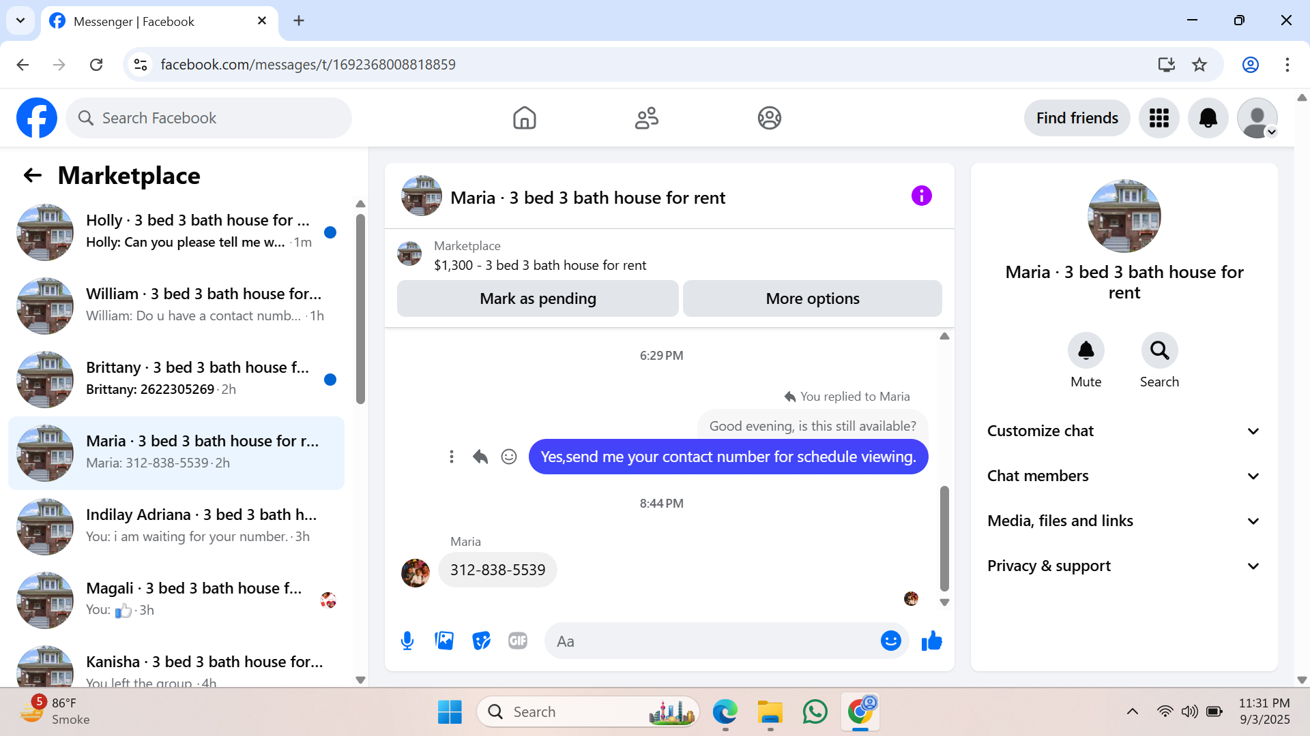Open Chrome three-dot menu
This screenshot has width=1310, height=736.
[x=1287, y=65]
